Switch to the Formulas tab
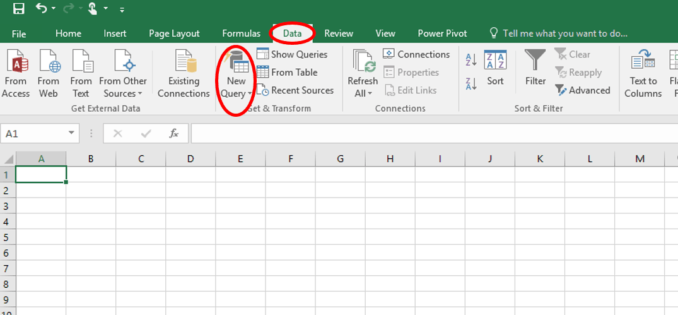This screenshot has width=678, height=315. 242,33
